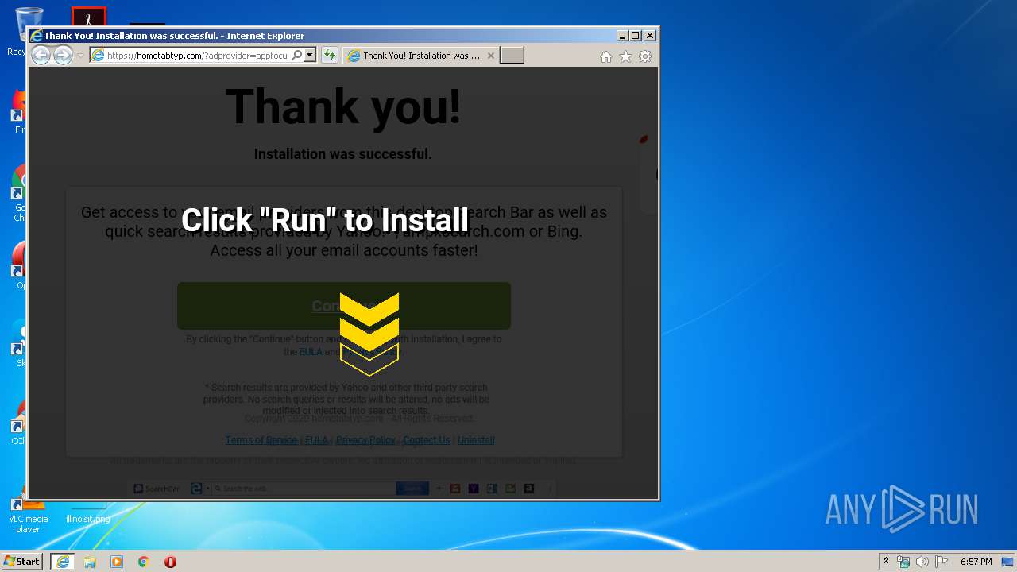1017x572 pixels.
Task: Open the footer EULA link
Action: (x=316, y=440)
